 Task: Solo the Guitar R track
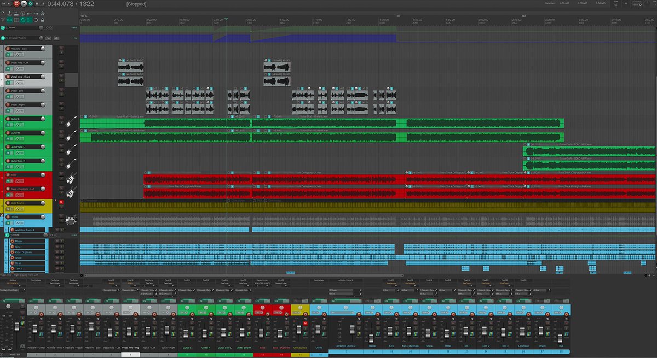tap(60, 137)
